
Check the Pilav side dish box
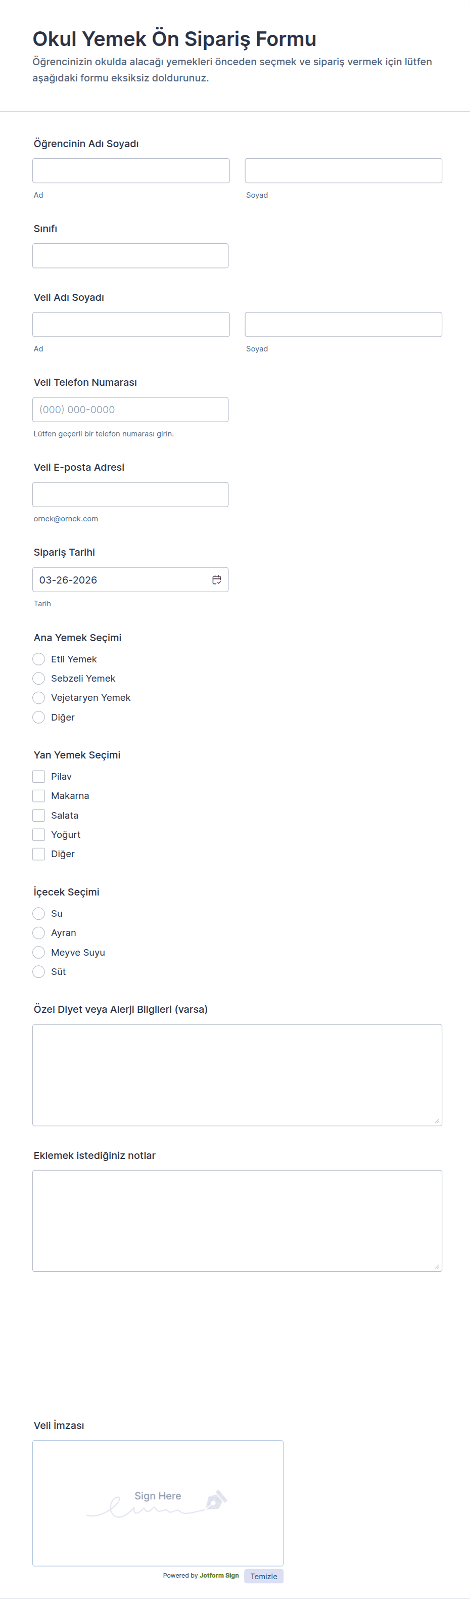[x=39, y=777]
